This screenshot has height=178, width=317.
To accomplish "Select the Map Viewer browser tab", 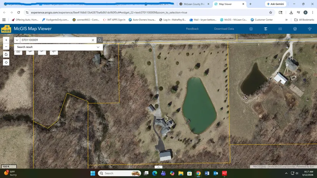I will [227, 4].
